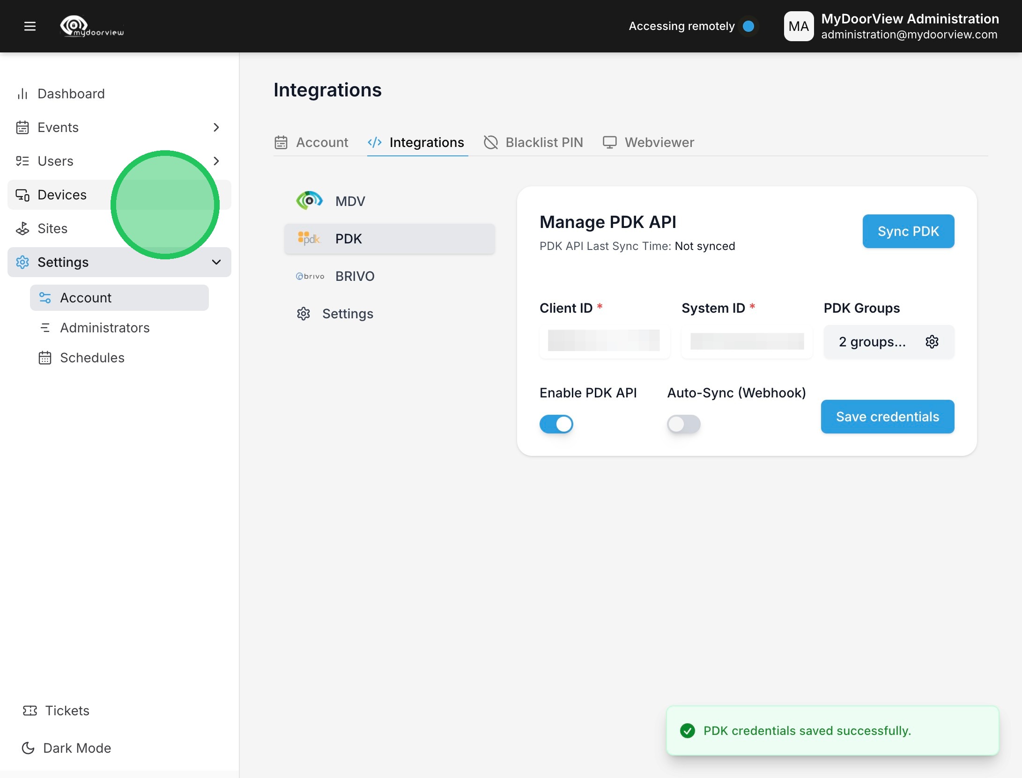Click the Sync PDK button
The width and height of the screenshot is (1022, 778).
(x=908, y=231)
